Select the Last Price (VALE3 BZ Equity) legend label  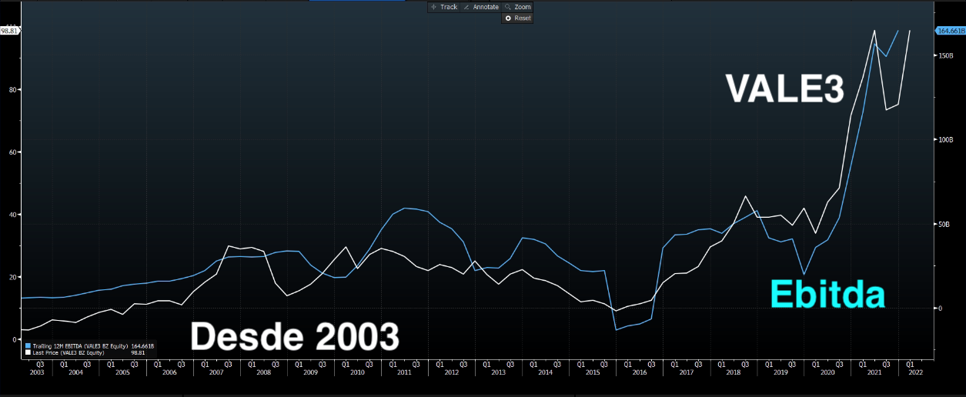pos(69,352)
